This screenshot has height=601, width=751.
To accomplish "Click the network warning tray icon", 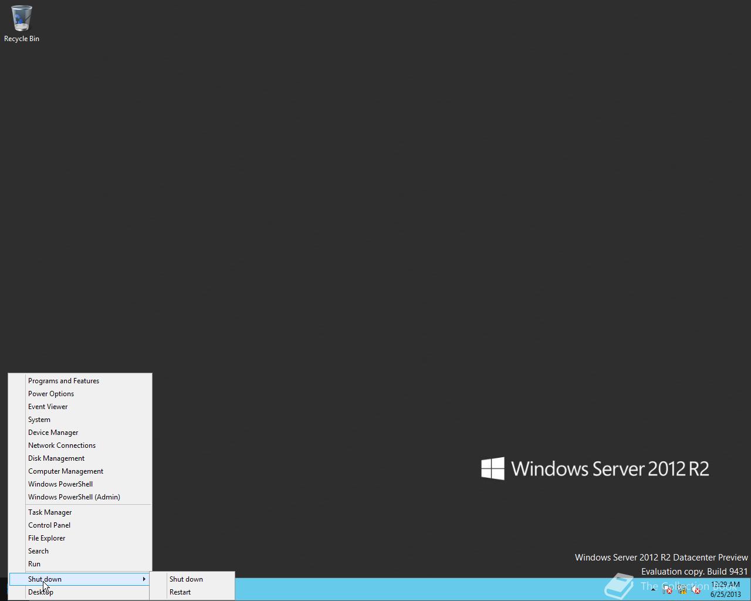I will coord(682,590).
